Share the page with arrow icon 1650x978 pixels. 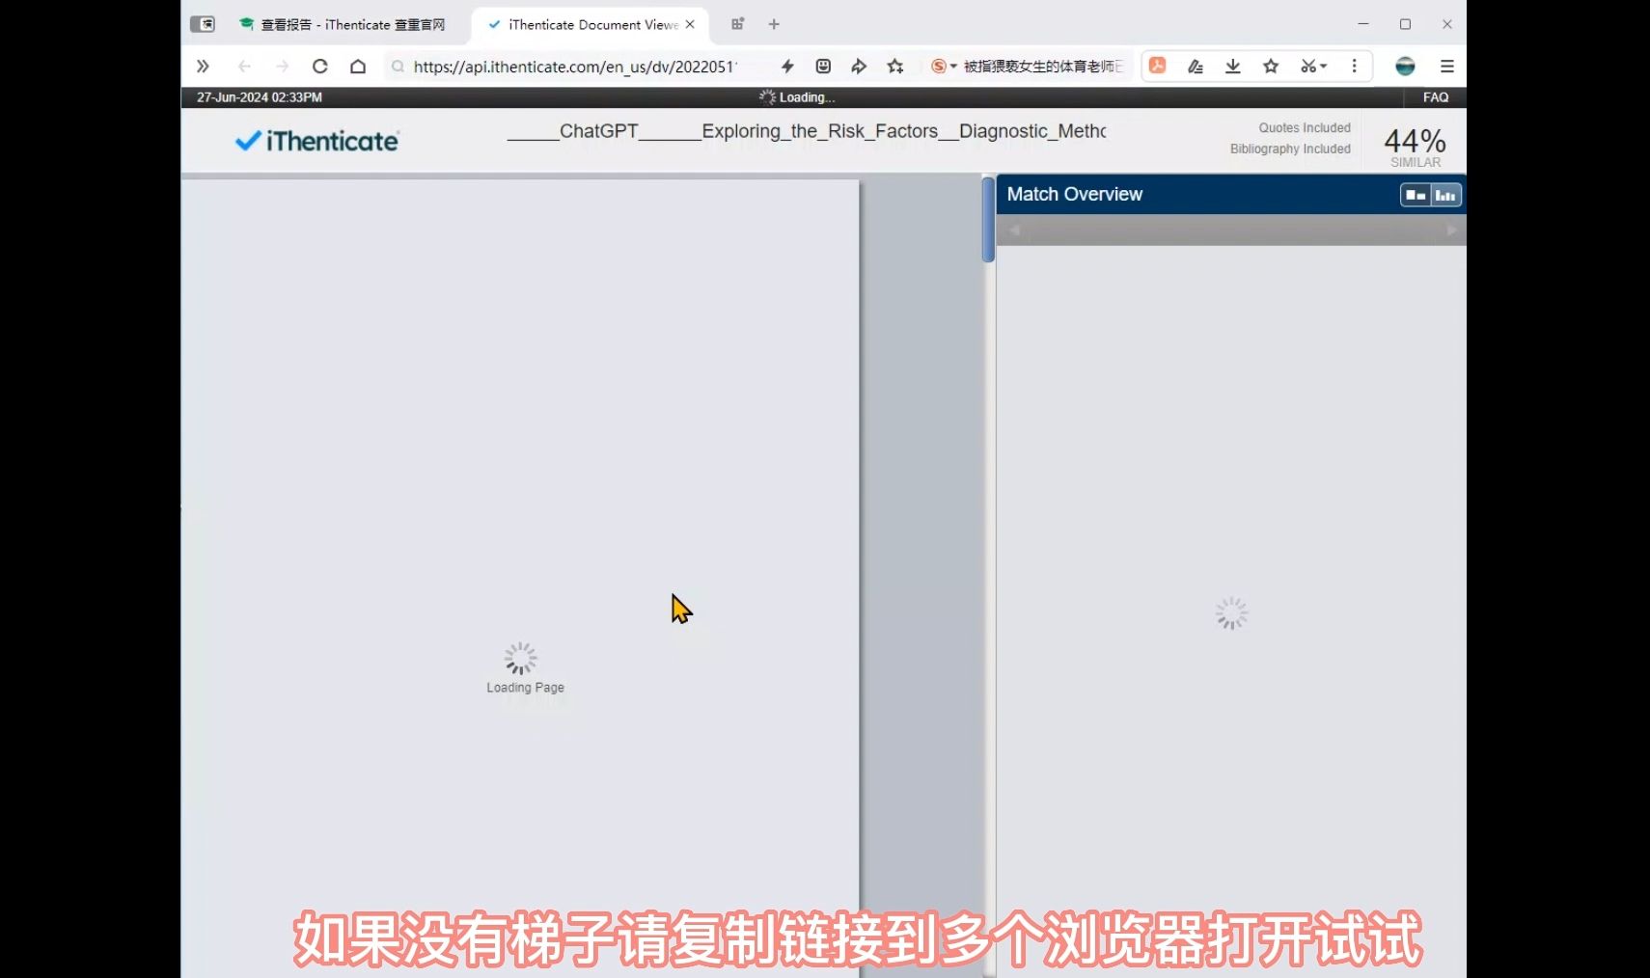[x=859, y=67]
